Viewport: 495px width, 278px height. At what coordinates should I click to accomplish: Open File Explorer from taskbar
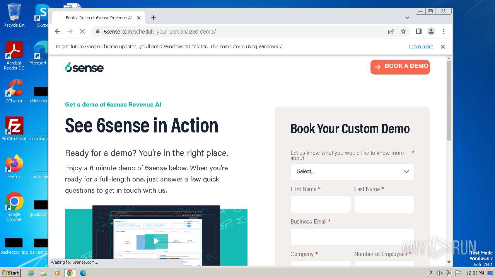click(x=44, y=273)
